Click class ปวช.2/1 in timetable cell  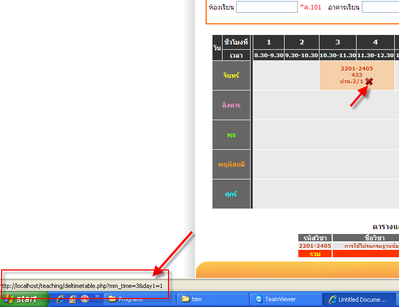(x=352, y=82)
